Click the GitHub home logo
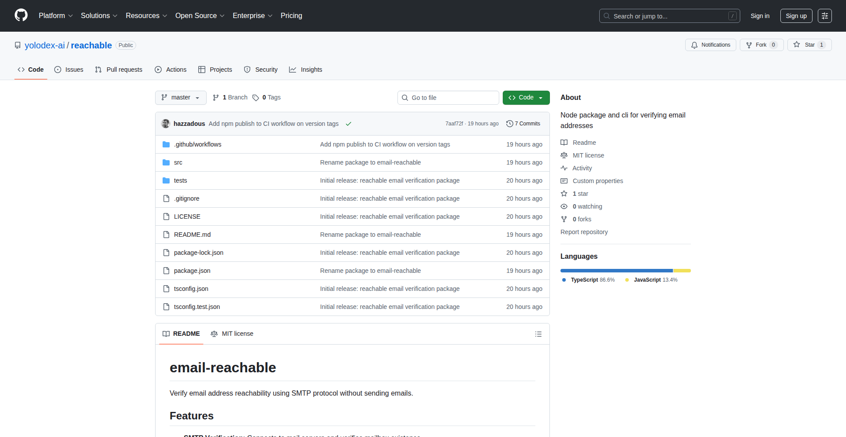 pyautogui.click(x=20, y=15)
